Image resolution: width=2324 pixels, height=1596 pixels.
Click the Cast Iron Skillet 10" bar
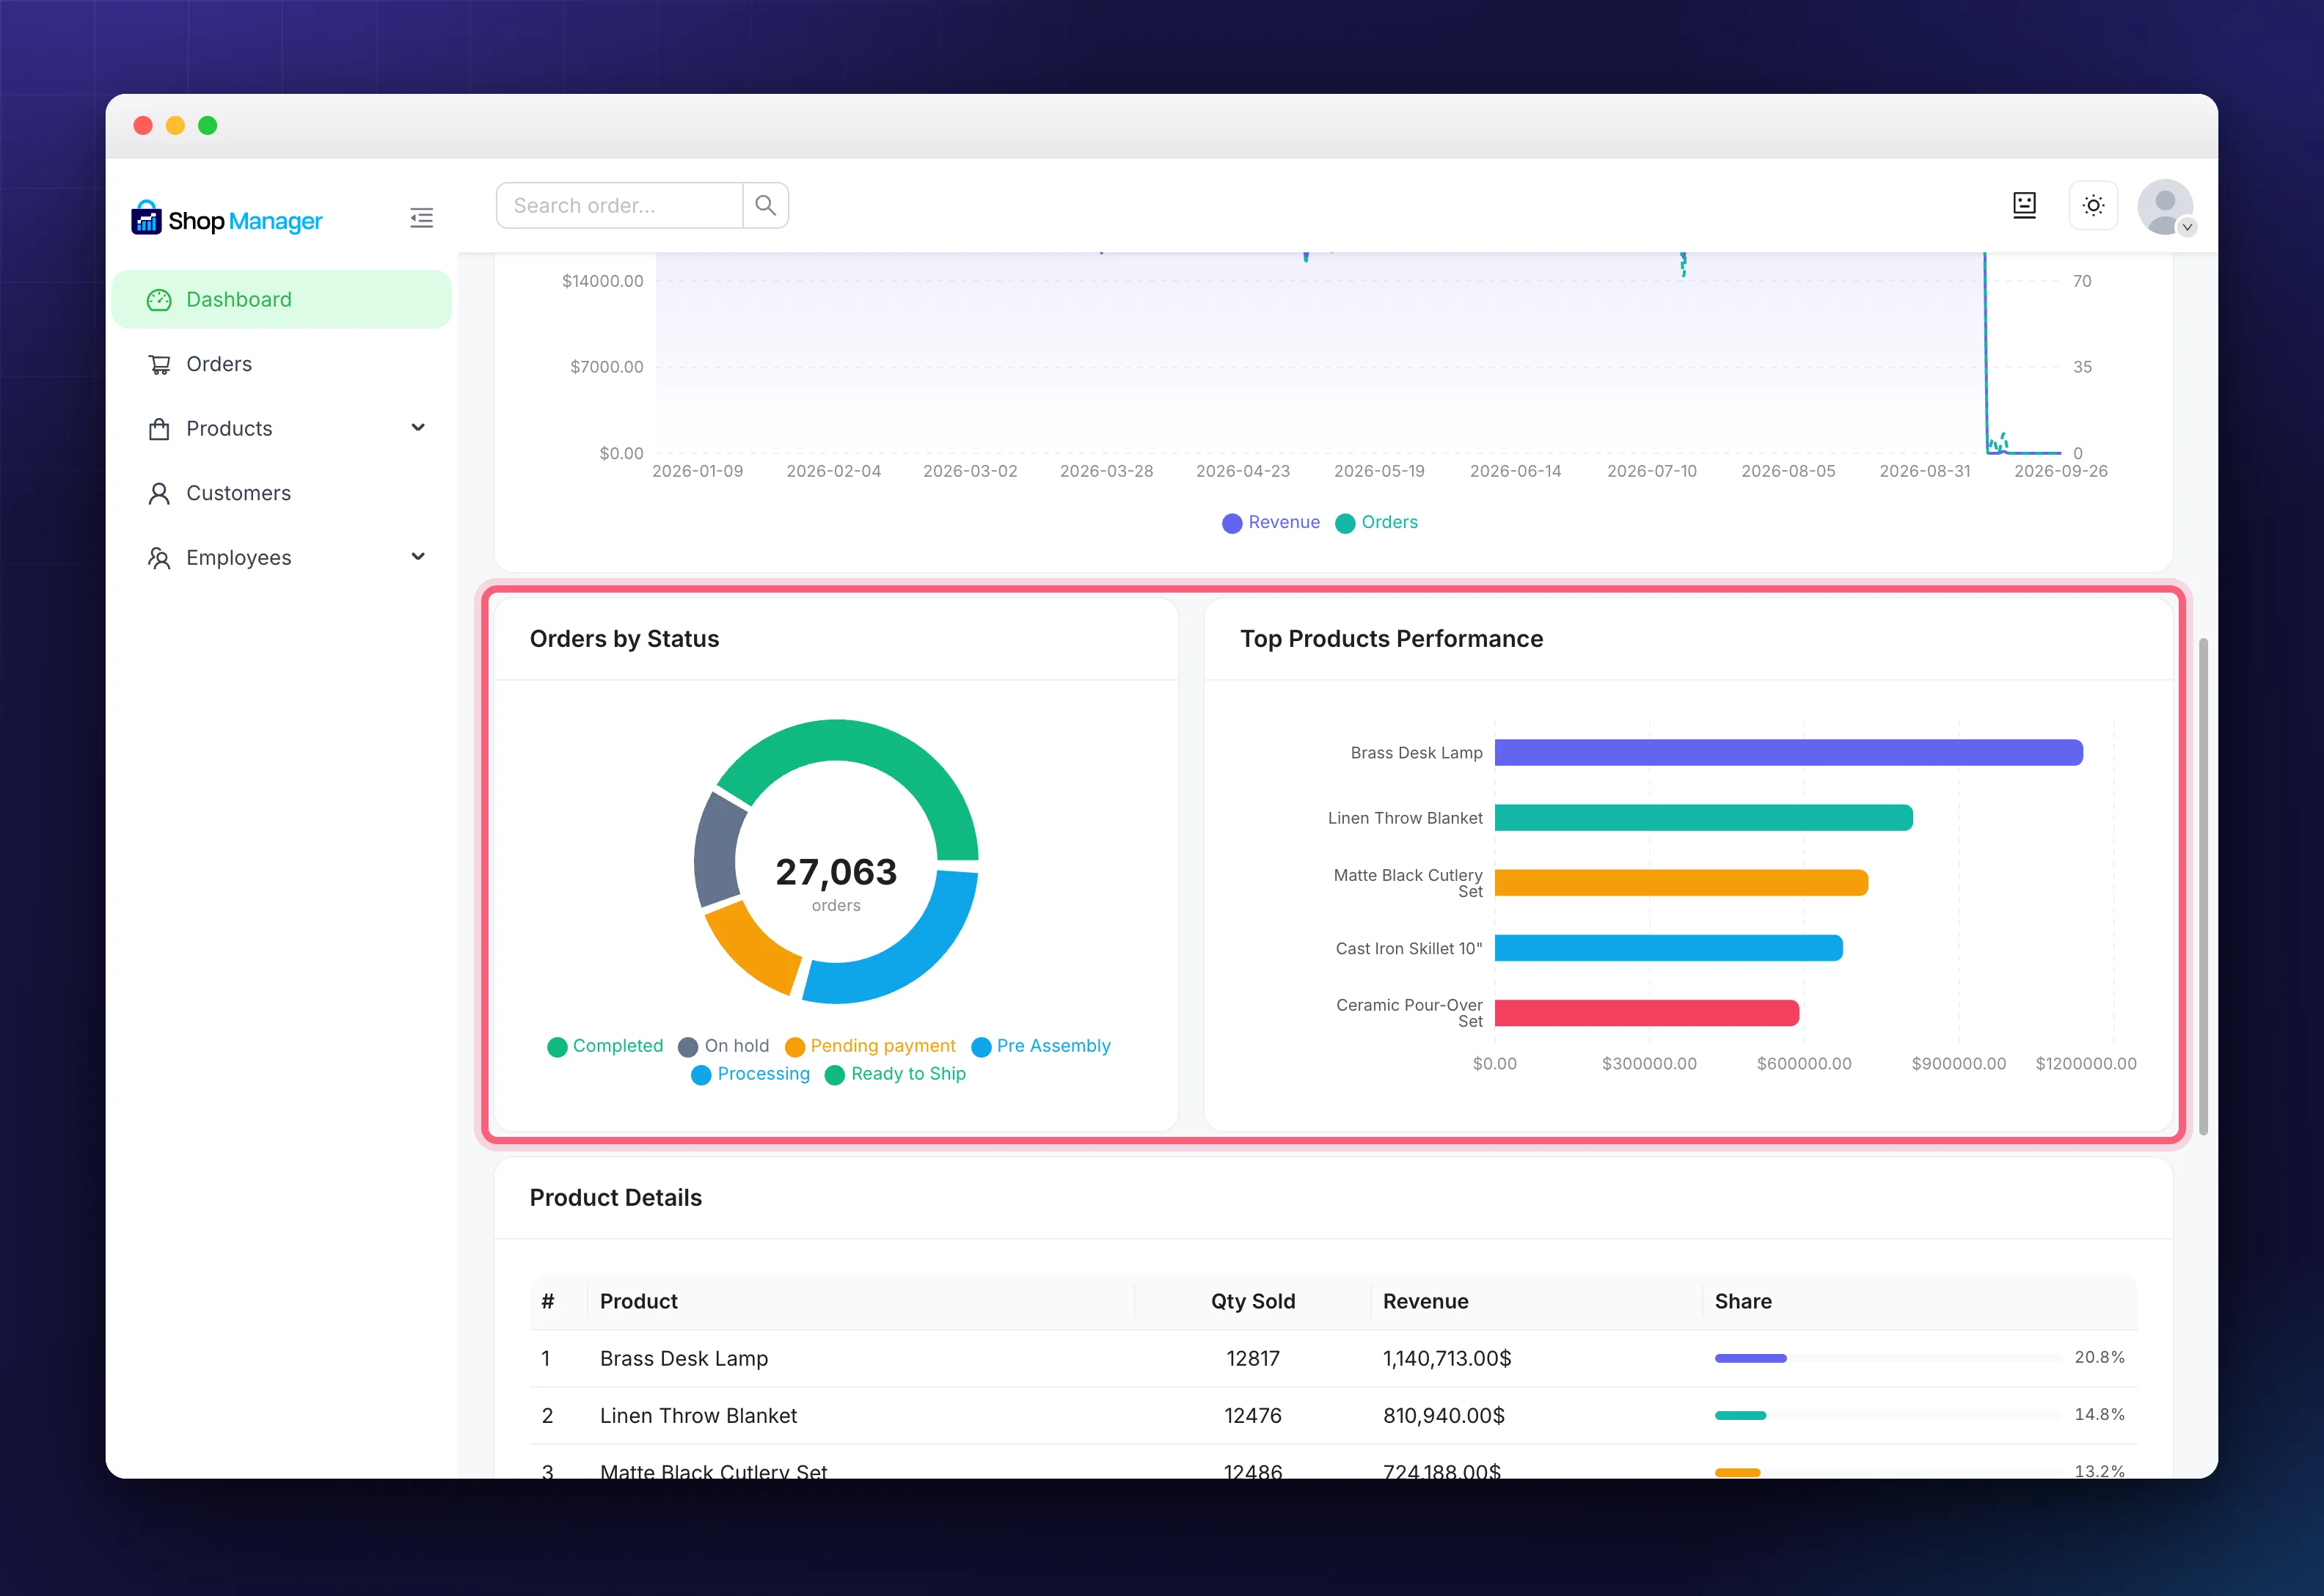1668,948
